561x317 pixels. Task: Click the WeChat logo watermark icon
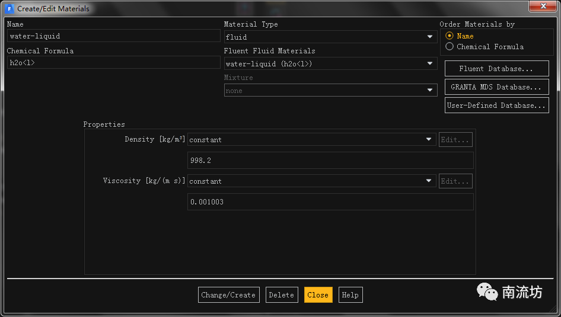coord(487,292)
